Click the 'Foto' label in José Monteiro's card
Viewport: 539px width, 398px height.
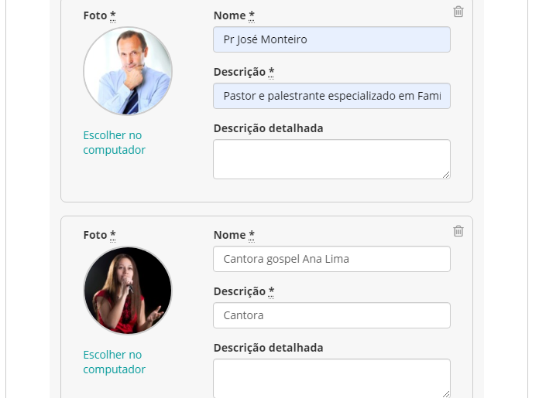click(x=95, y=15)
